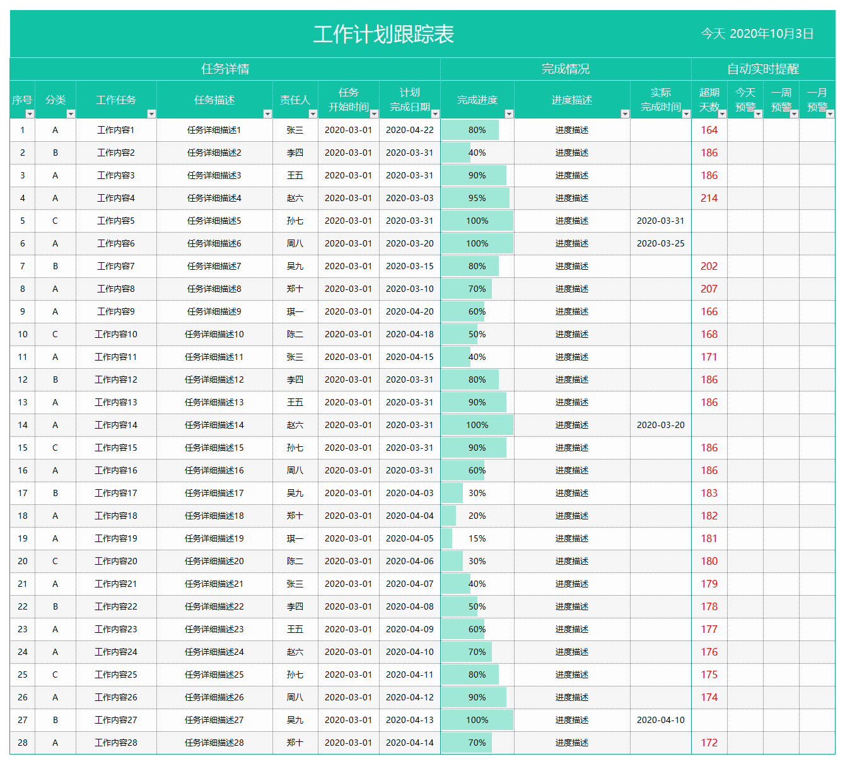Select planned date 2020-04-03

point(410,493)
